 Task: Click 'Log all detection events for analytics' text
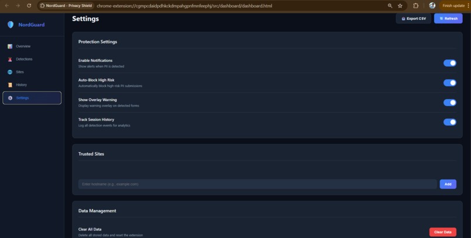pos(104,125)
